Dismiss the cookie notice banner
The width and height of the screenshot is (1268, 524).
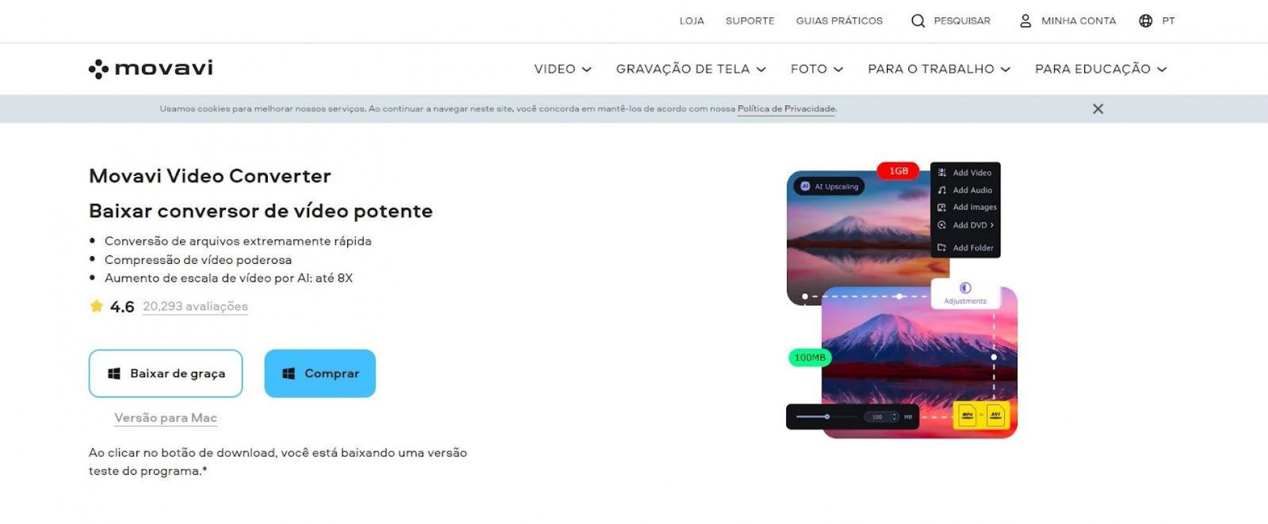pos(1097,109)
